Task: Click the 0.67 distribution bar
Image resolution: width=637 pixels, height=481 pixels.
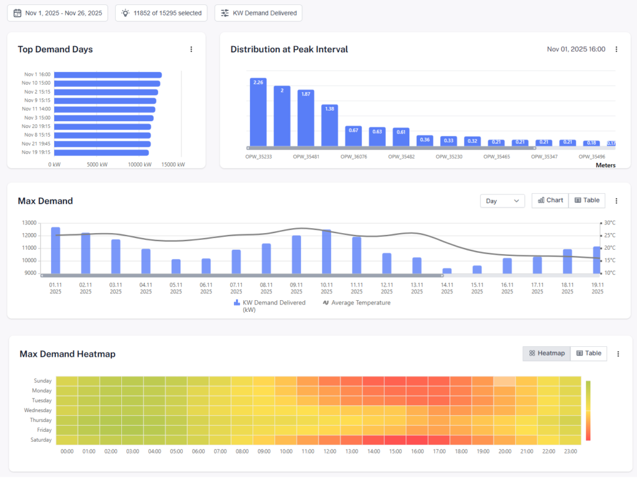Action: [x=353, y=136]
